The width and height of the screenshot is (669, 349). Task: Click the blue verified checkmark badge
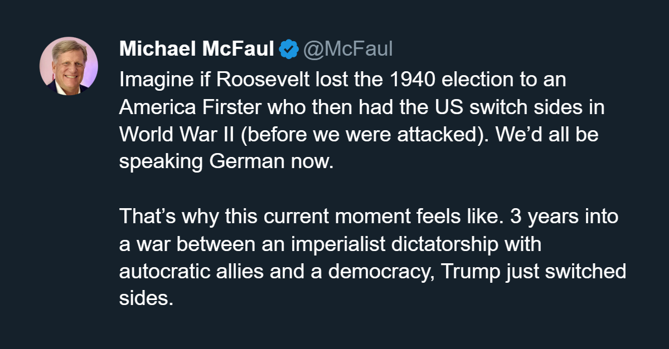pyautogui.click(x=288, y=50)
